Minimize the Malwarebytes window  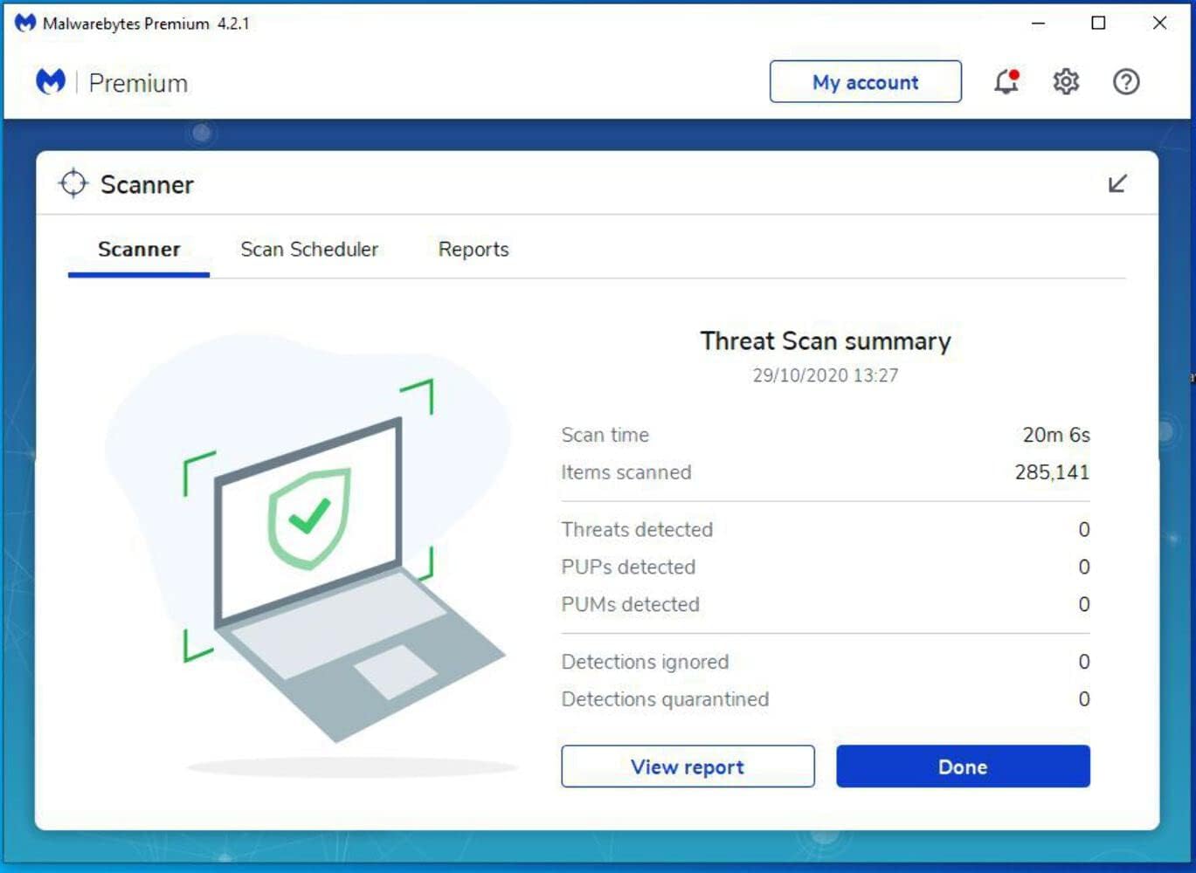1038,24
